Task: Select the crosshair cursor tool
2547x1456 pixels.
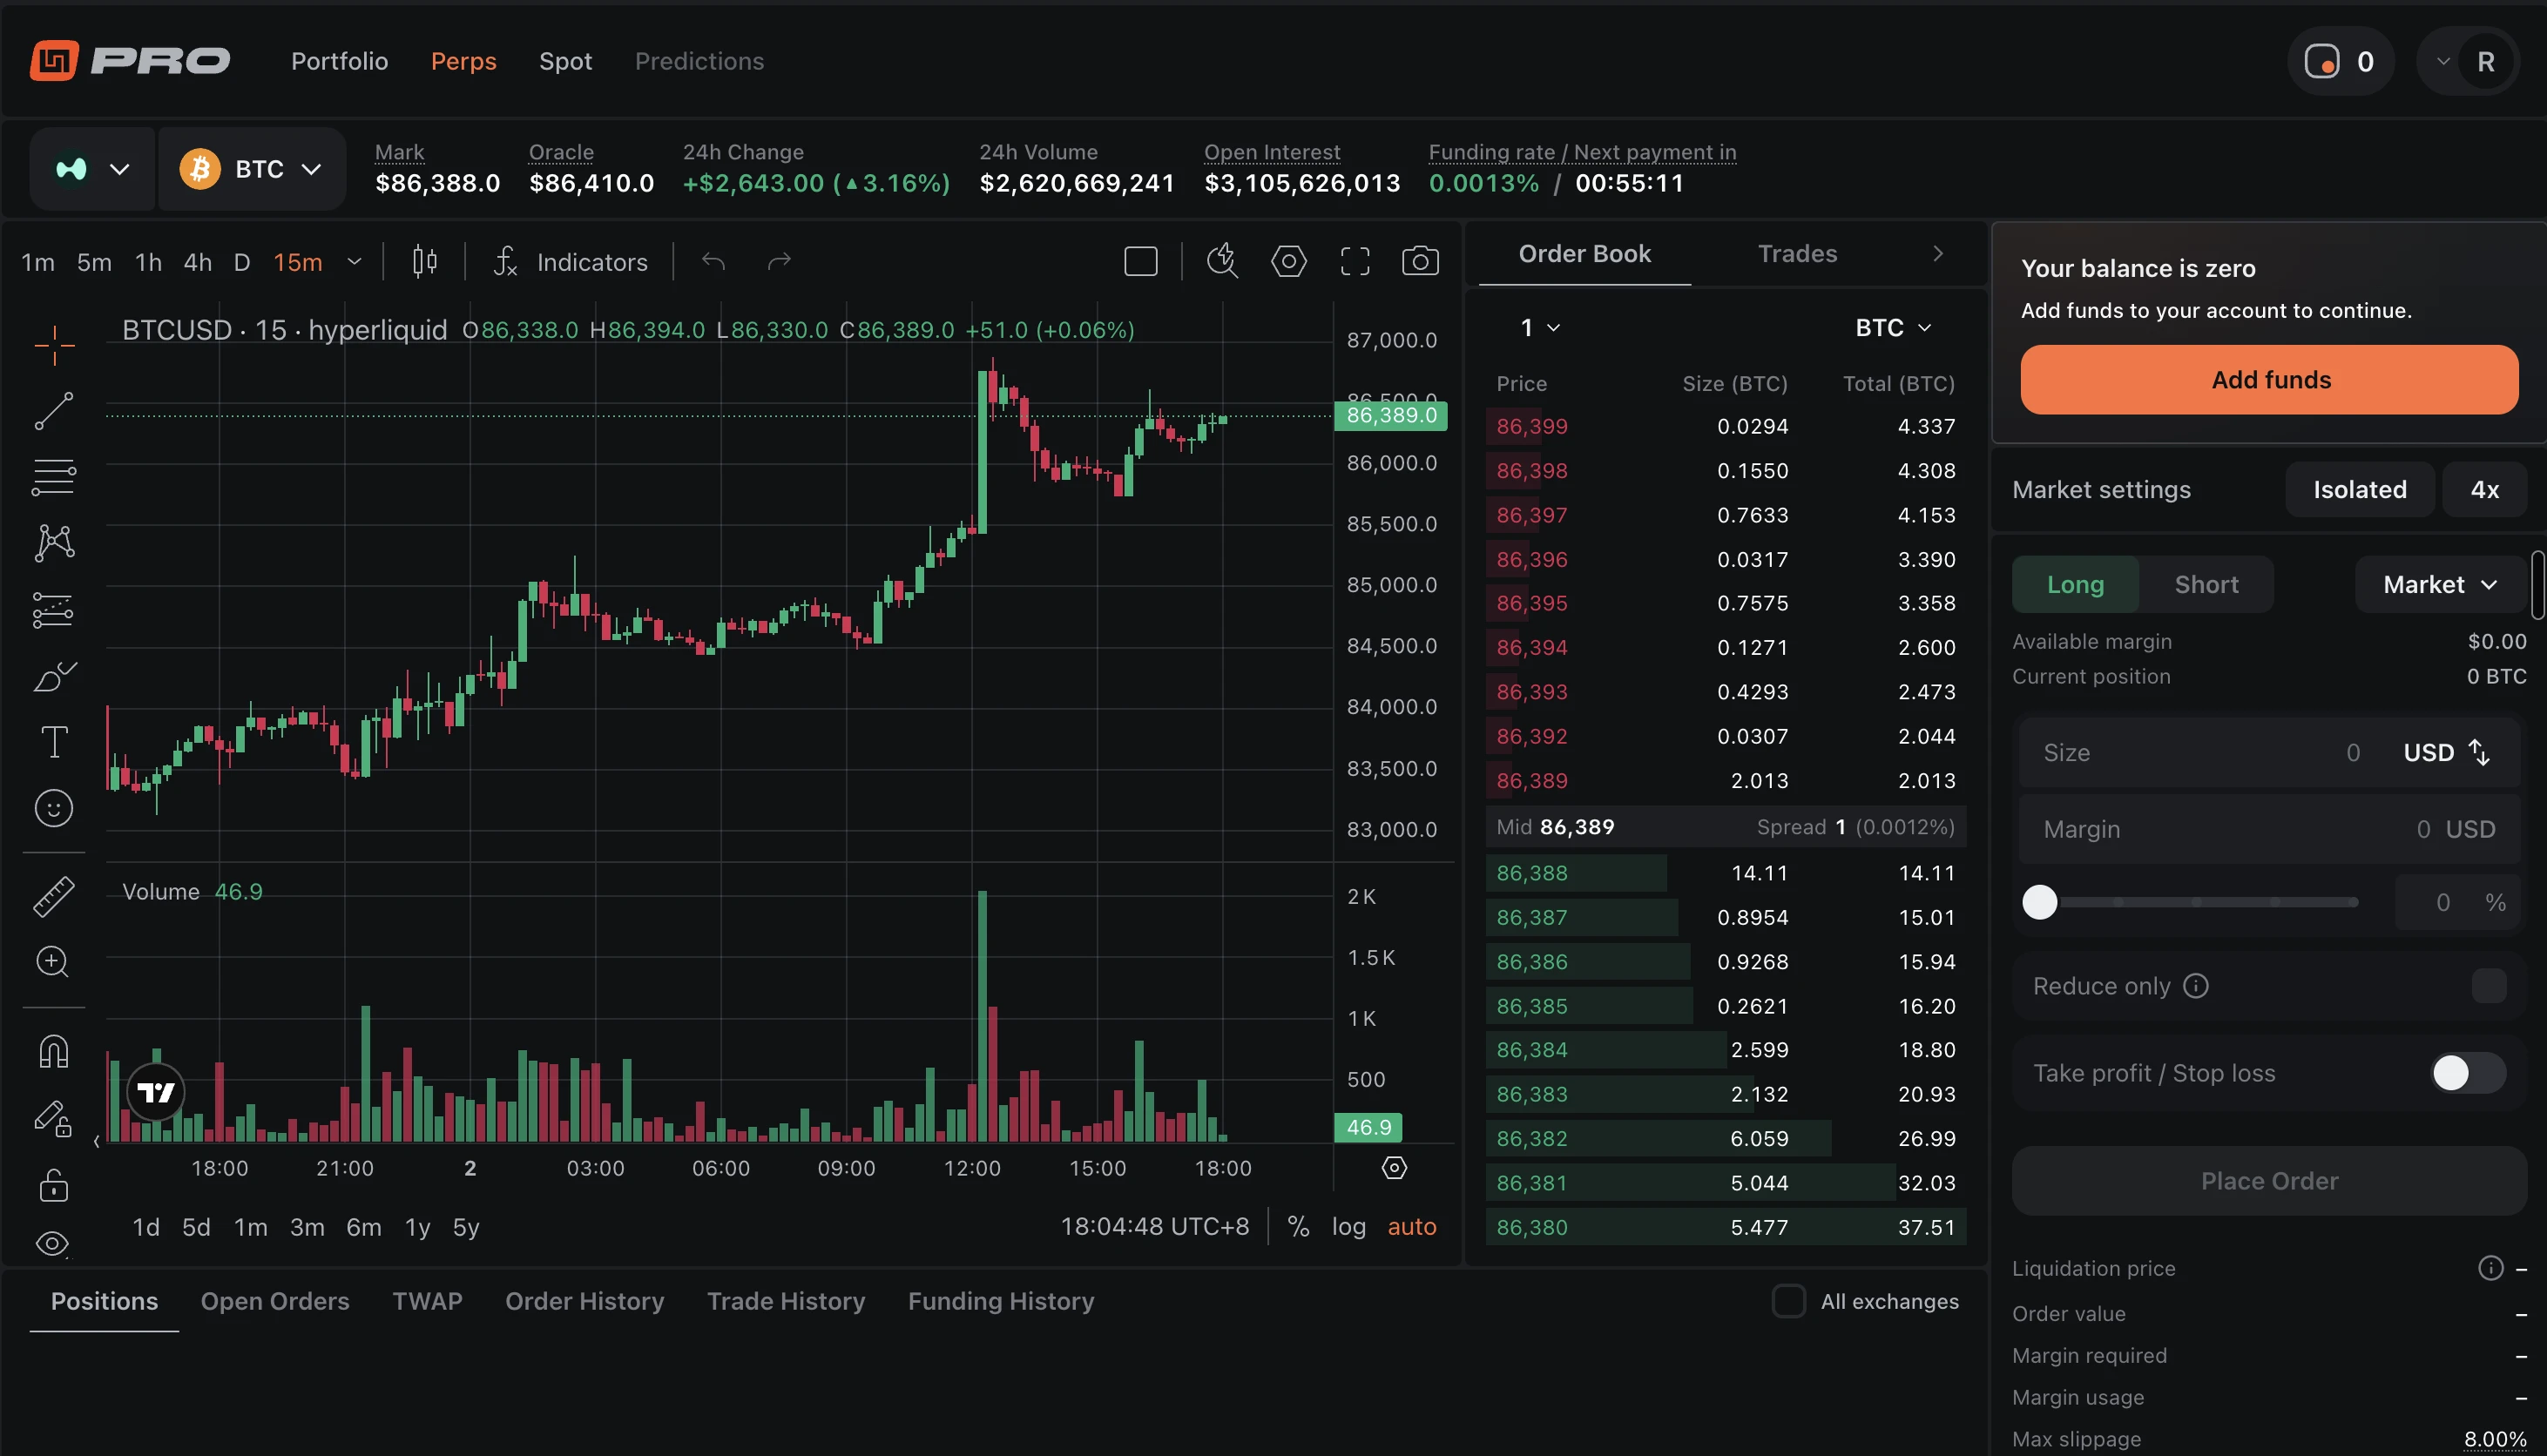Action: click(x=54, y=345)
